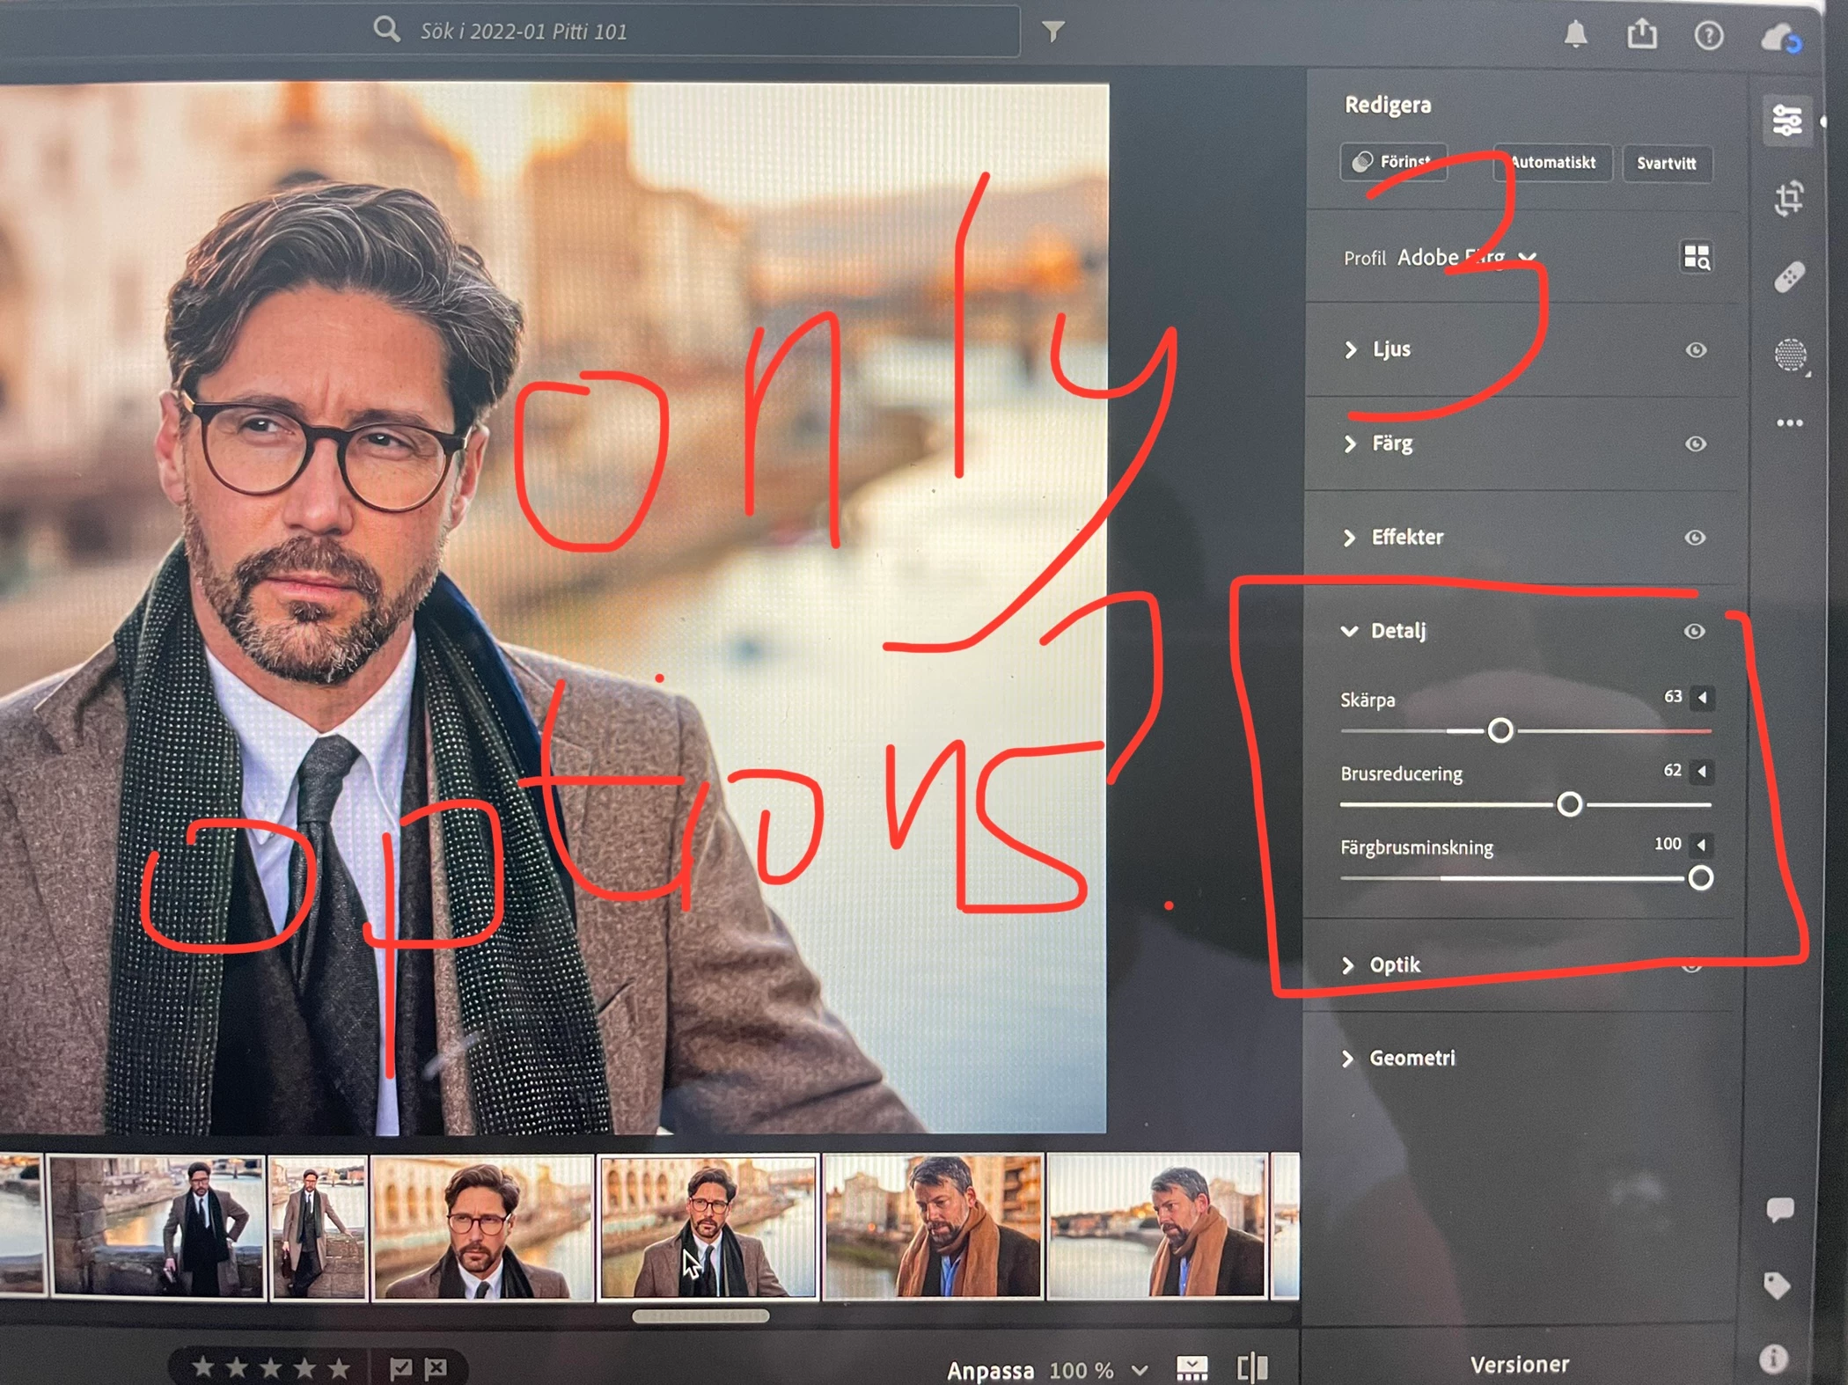This screenshot has width=1848, height=1385.
Task: Toggle Ljus panel eye visibility
Action: pyautogui.click(x=1696, y=350)
